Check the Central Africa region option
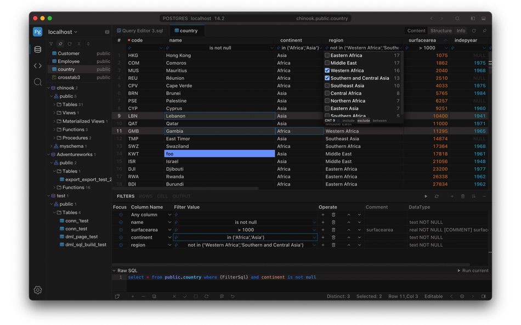 (327, 94)
